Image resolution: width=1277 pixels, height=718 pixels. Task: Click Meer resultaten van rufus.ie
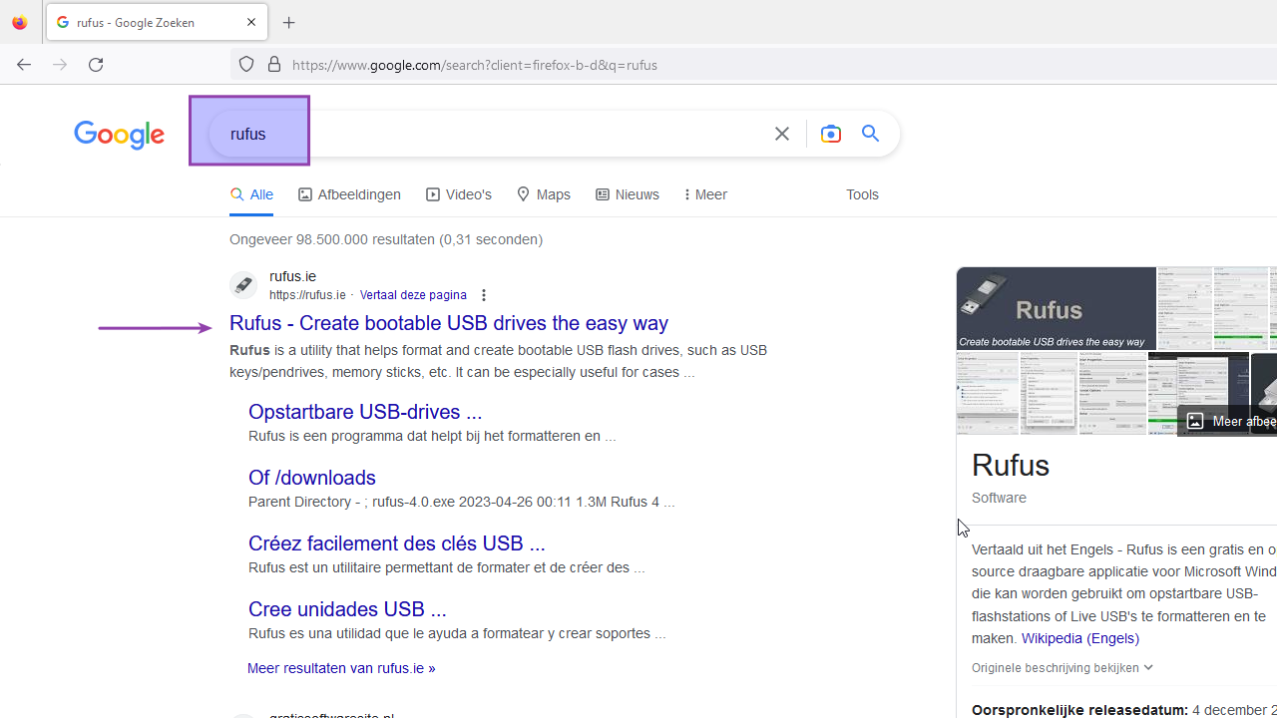coord(341,668)
